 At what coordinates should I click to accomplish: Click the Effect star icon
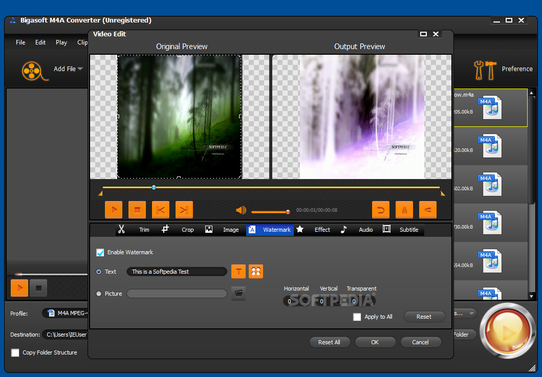300,229
